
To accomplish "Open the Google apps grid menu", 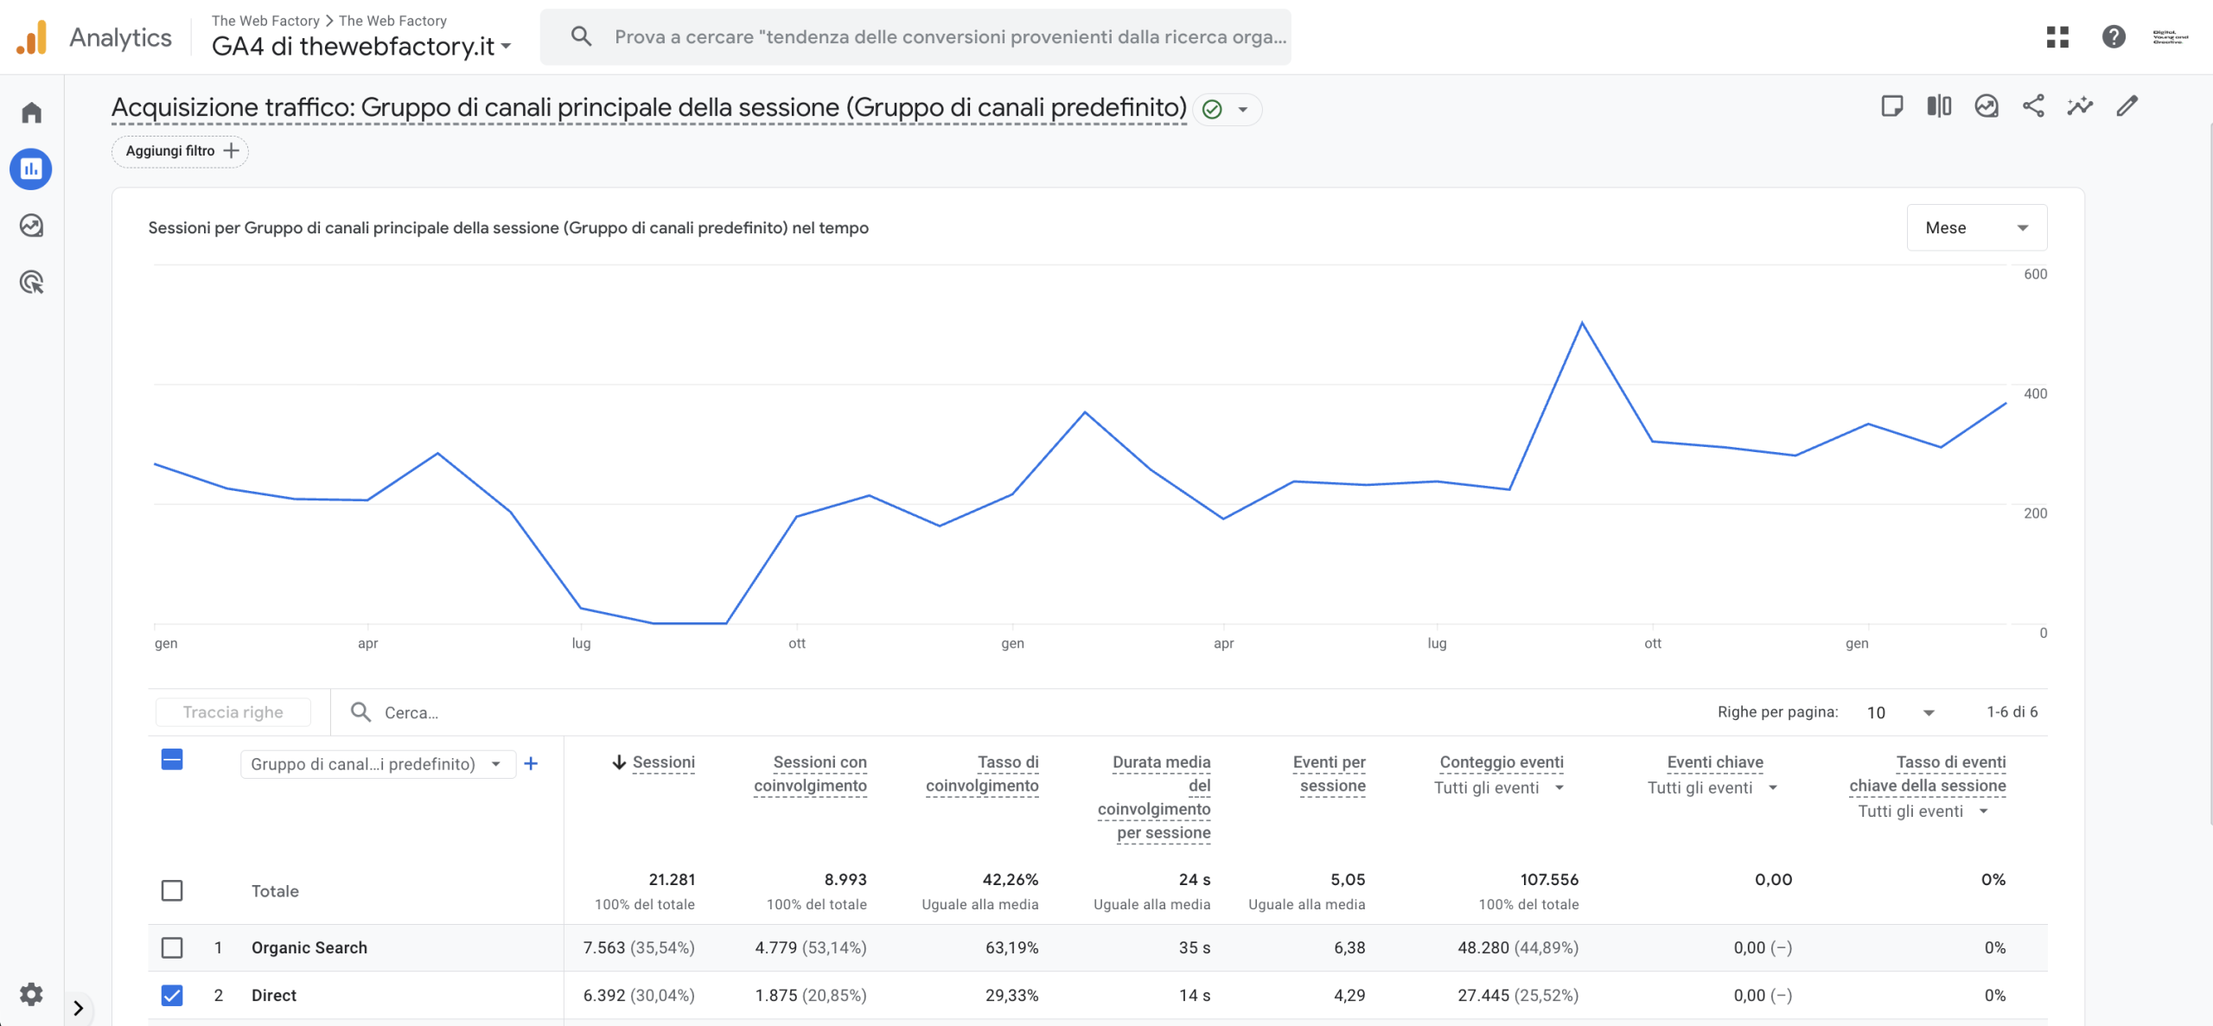I will (2057, 37).
